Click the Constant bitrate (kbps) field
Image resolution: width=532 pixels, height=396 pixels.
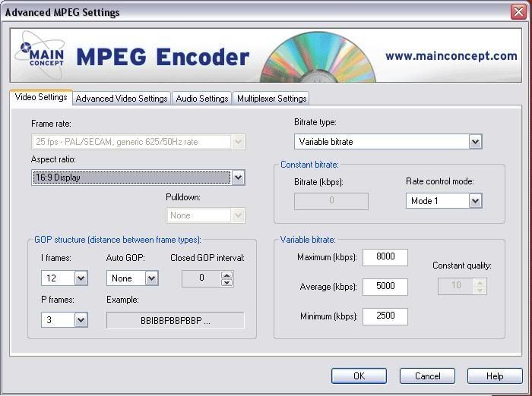point(331,201)
